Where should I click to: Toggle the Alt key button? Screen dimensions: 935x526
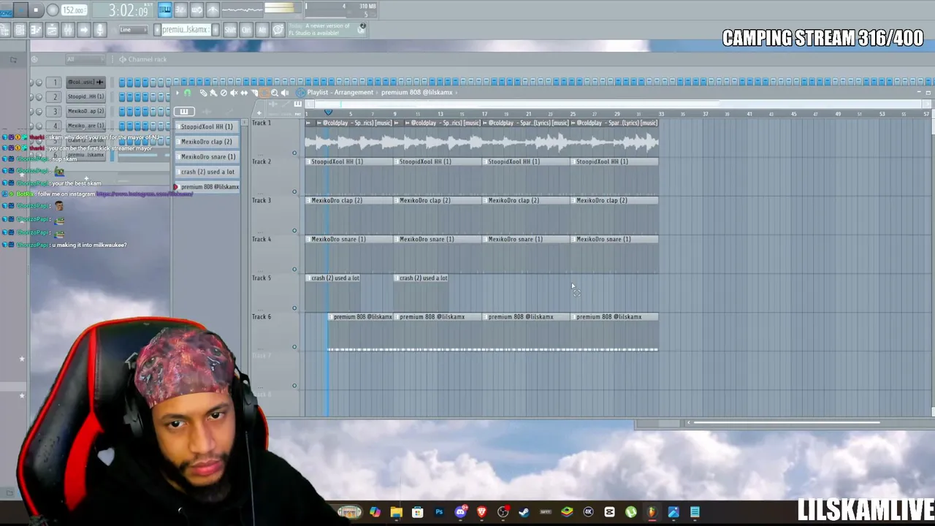click(262, 30)
